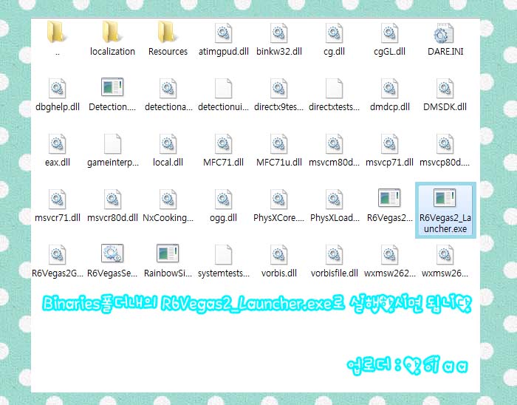Select the atimgpud.dll file icon

pos(224,33)
